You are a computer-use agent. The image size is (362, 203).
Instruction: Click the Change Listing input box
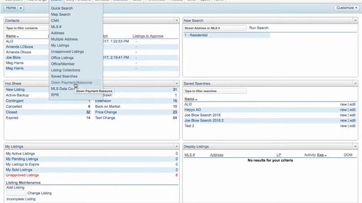(x=16, y=193)
